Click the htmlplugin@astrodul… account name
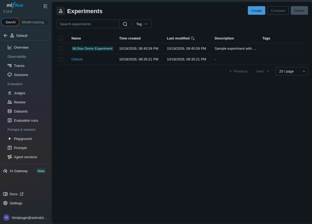The width and height of the screenshot is (312, 224). click(x=30, y=218)
